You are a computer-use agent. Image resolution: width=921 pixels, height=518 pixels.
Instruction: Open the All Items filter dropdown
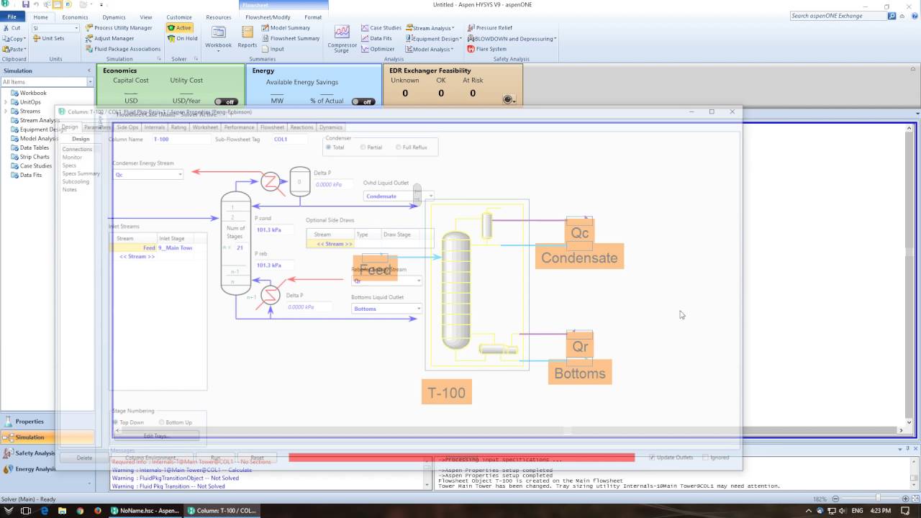coord(90,82)
